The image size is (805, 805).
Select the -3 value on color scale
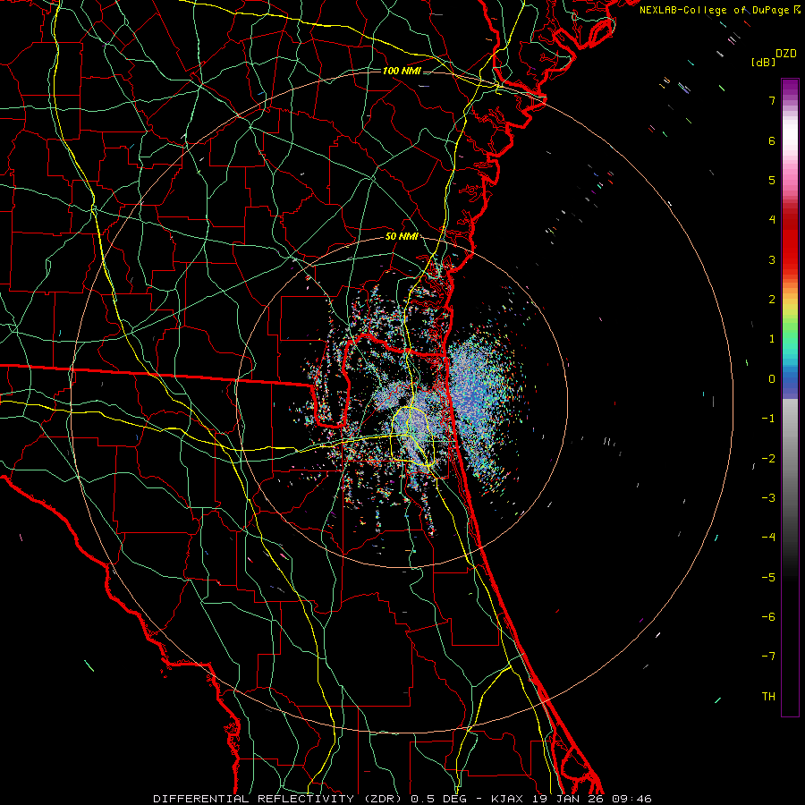pyautogui.click(x=768, y=497)
